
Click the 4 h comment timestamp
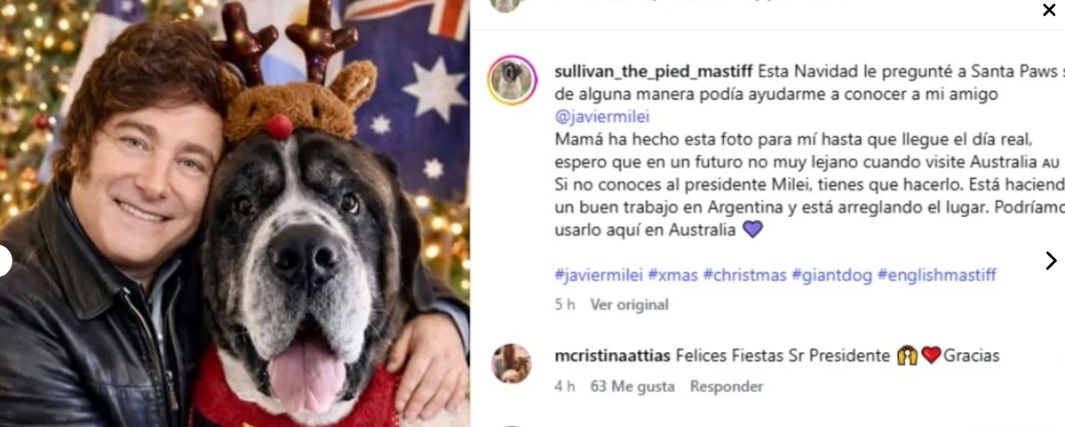point(565,387)
